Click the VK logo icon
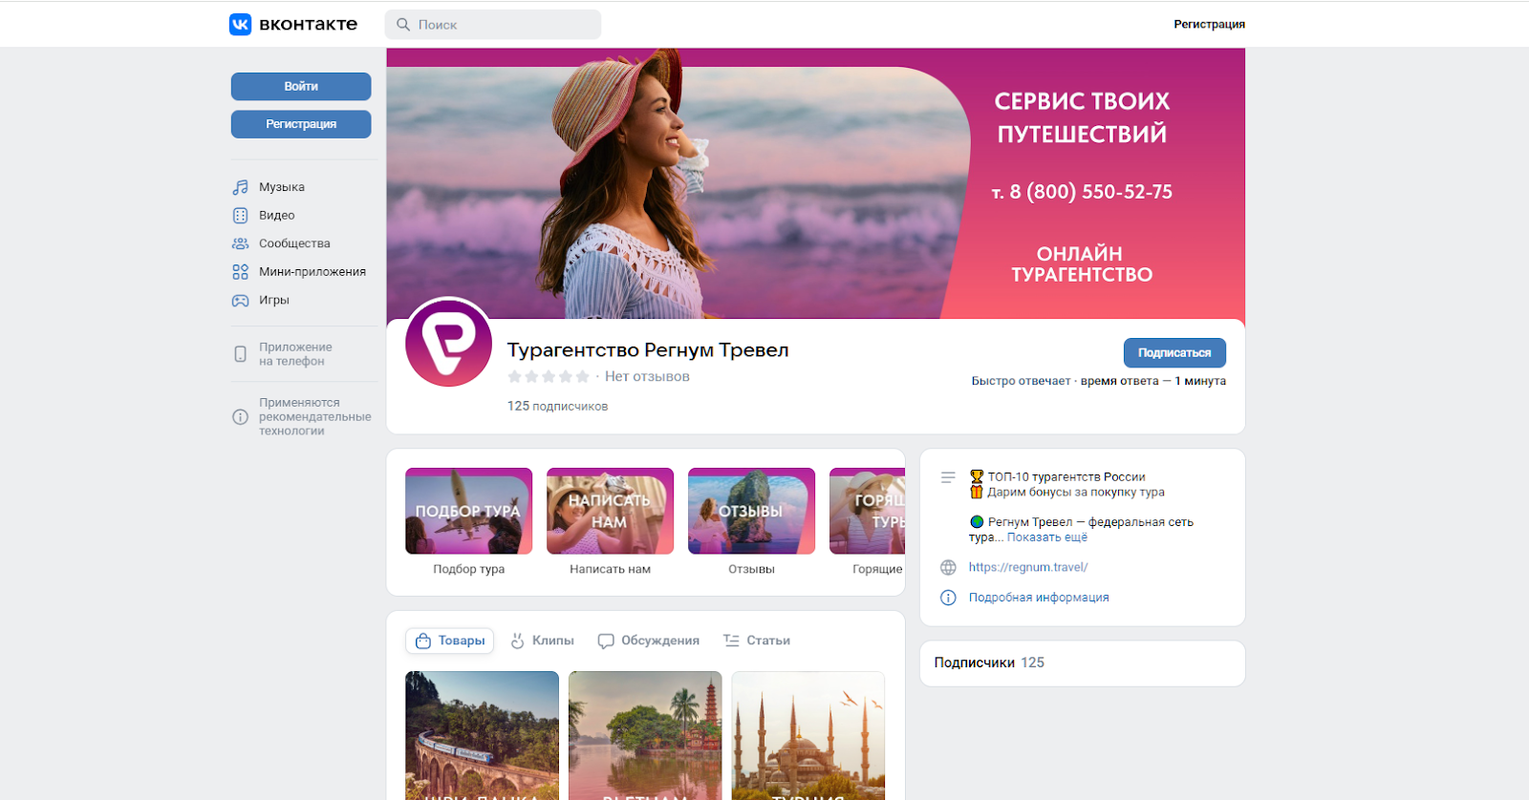1529x800 pixels. point(240,24)
